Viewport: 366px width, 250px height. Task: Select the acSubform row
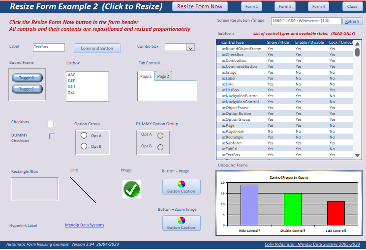pos(285,143)
